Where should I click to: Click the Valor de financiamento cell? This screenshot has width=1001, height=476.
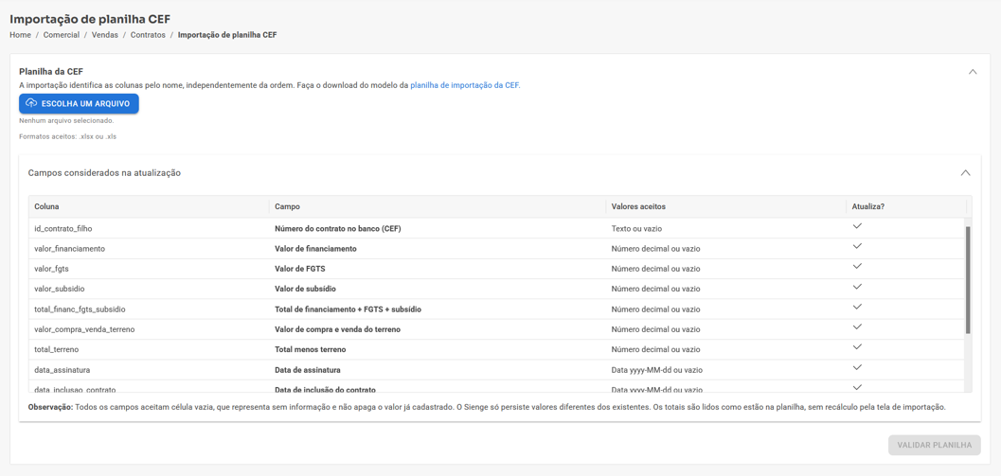click(x=438, y=249)
